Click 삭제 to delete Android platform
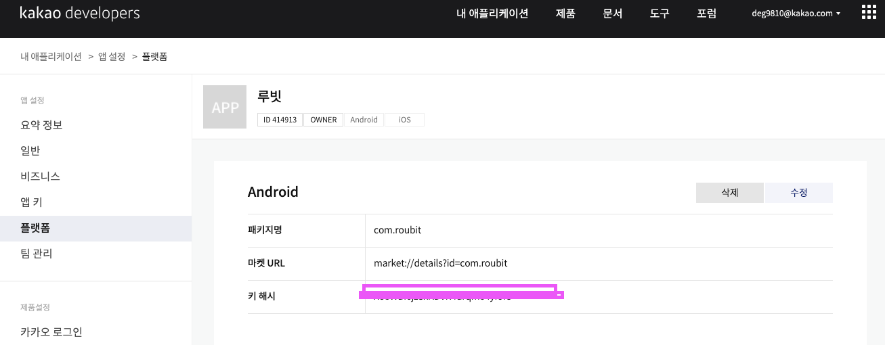Viewport: 885px width, 345px height. click(x=730, y=193)
